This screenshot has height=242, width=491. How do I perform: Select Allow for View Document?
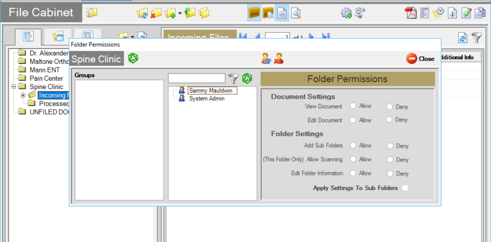(x=354, y=106)
